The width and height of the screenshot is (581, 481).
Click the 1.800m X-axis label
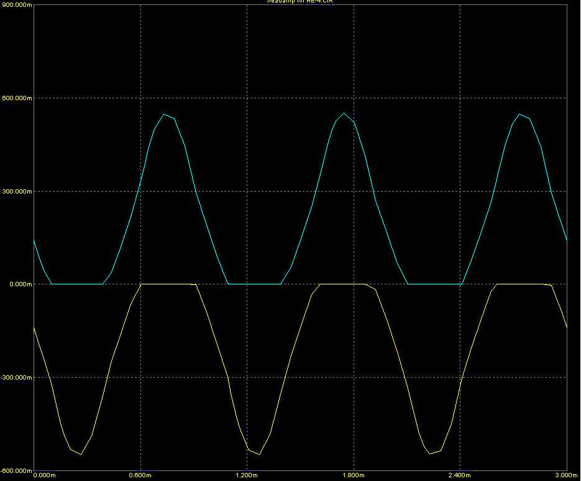pos(354,476)
